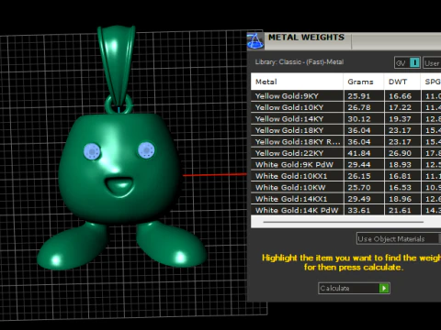Click the 41.84 grams value

point(359,153)
